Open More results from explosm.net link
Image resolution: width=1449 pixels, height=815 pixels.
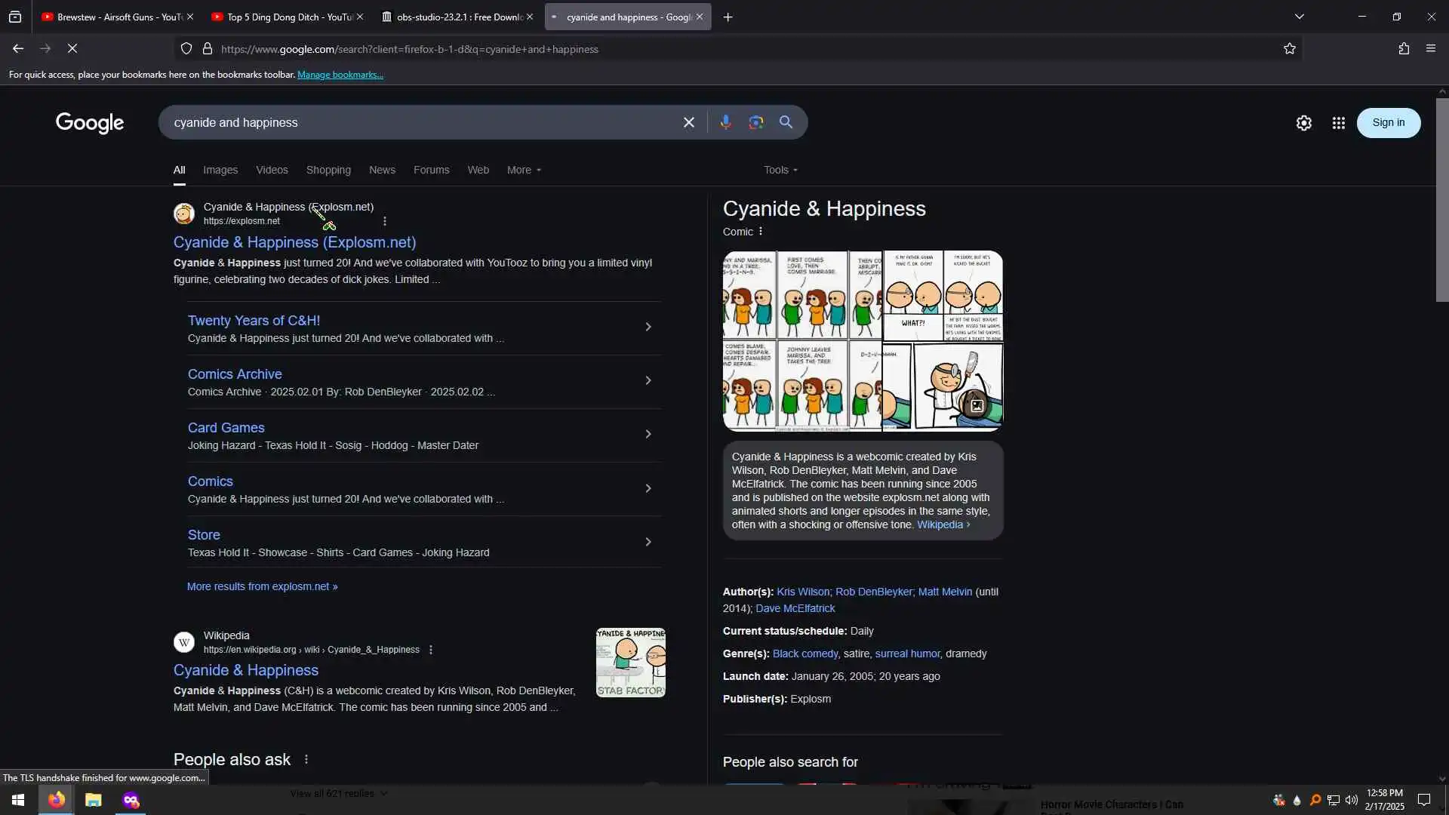262,586
